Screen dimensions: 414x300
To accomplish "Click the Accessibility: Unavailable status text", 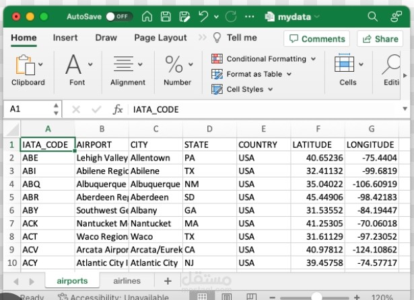I will [x=120, y=297].
